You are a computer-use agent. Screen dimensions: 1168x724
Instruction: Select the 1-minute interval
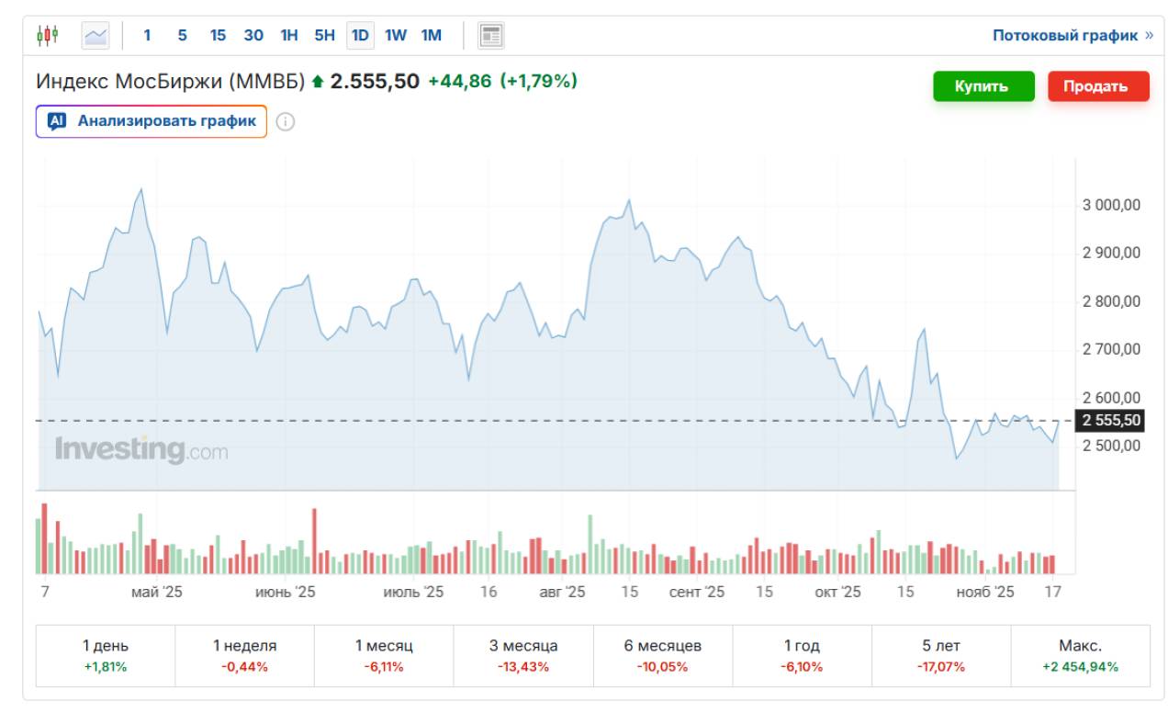tap(147, 36)
